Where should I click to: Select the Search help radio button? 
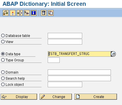coord(3,78)
